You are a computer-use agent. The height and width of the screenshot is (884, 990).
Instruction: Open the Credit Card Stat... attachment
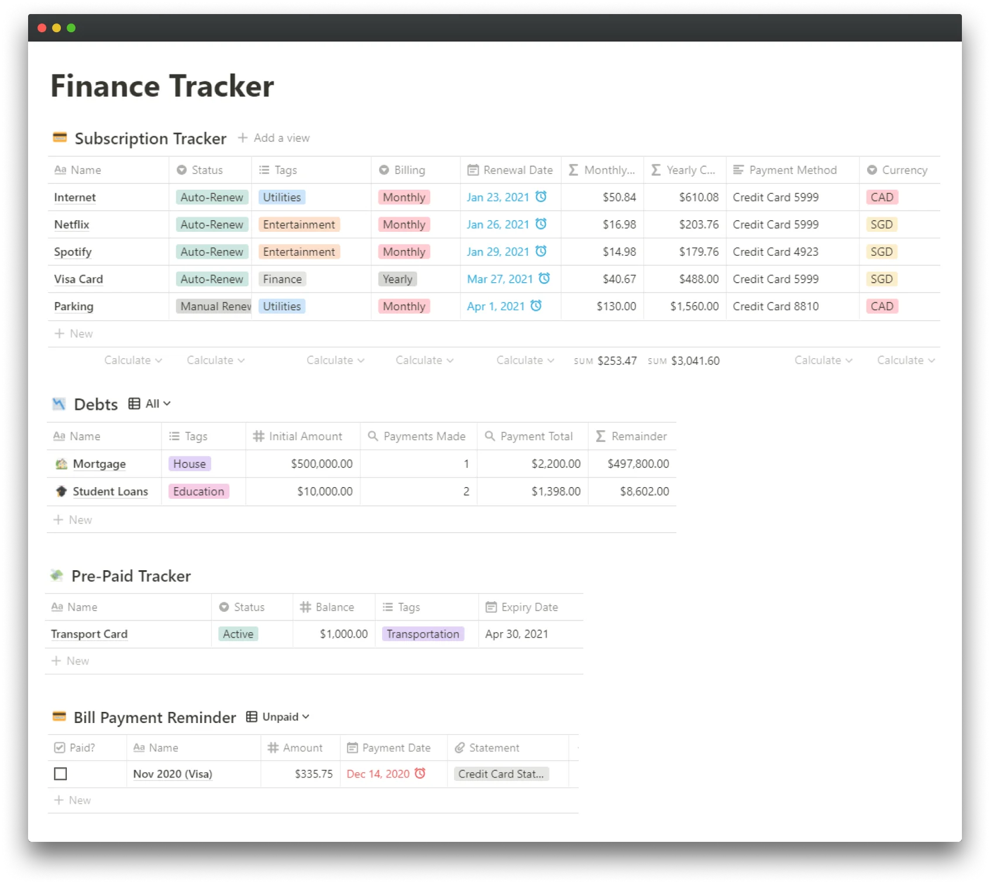[x=501, y=774]
